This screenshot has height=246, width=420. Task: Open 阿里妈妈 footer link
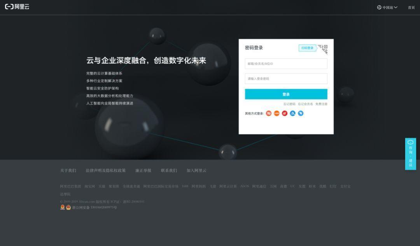(x=198, y=186)
